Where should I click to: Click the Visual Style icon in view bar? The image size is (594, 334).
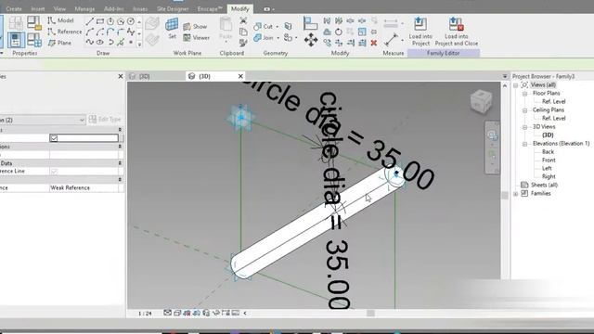click(177, 313)
